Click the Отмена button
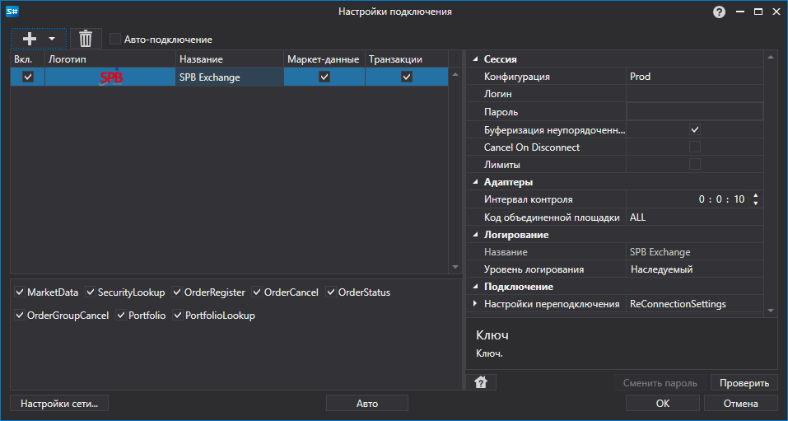 (741, 403)
